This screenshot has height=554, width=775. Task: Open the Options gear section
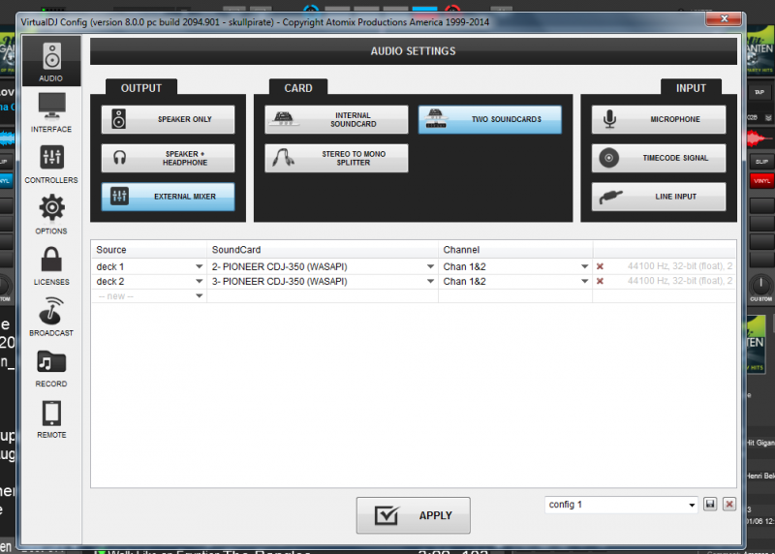coord(51,215)
